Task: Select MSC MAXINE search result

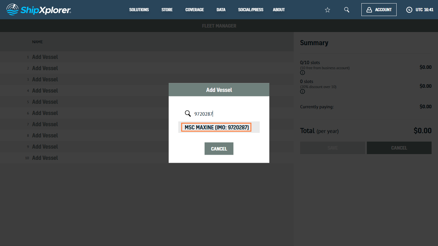Action: coord(219,127)
